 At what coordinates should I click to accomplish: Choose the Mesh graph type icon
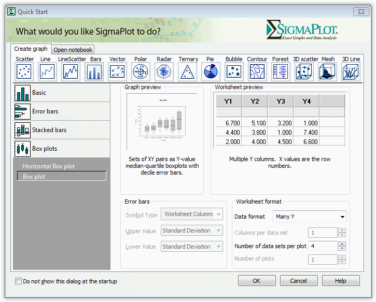pos(327,71)
